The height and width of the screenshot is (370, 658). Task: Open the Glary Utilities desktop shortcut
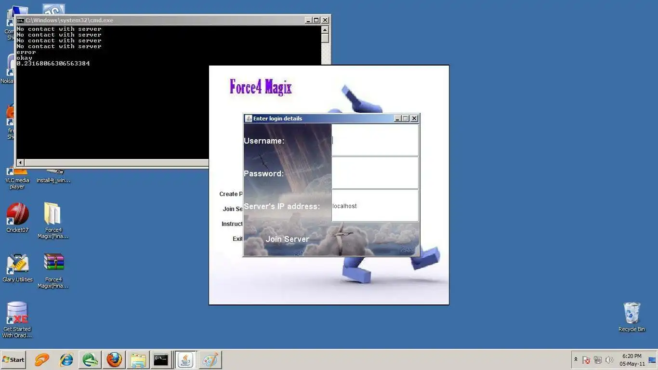[x=17, y=268]
